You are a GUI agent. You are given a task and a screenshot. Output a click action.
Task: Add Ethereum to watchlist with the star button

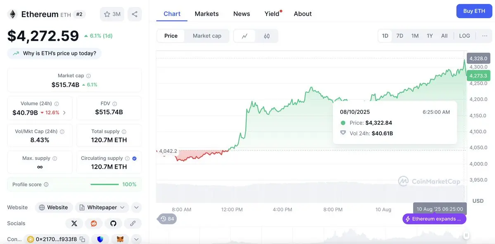[112, 14]
